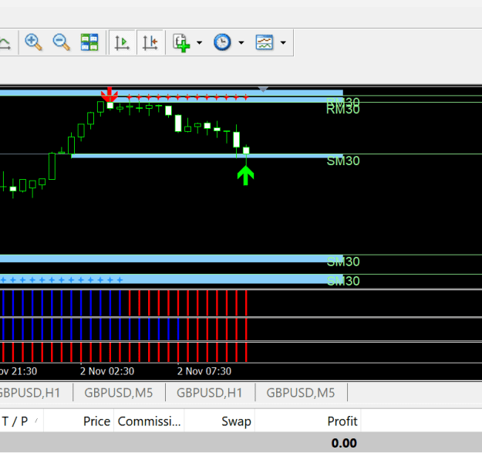Click the 2 Nov 02:30 time label
Screen dimensions: 482x470
(x=107, y=371)
